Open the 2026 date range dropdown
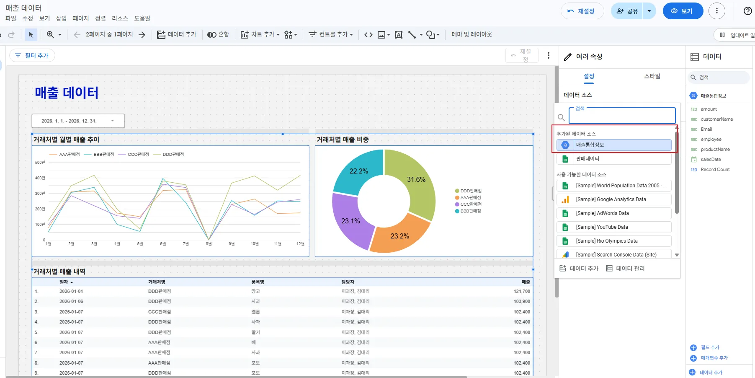This screenshot has width=755, height=378. point(78,121)
